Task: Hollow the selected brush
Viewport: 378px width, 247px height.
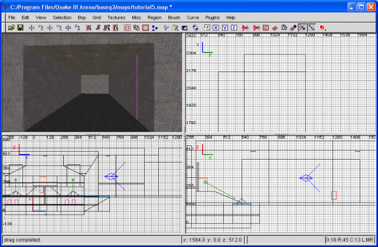Action: tap(145, 28)
